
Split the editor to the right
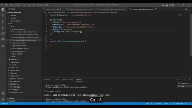[186, 9]
